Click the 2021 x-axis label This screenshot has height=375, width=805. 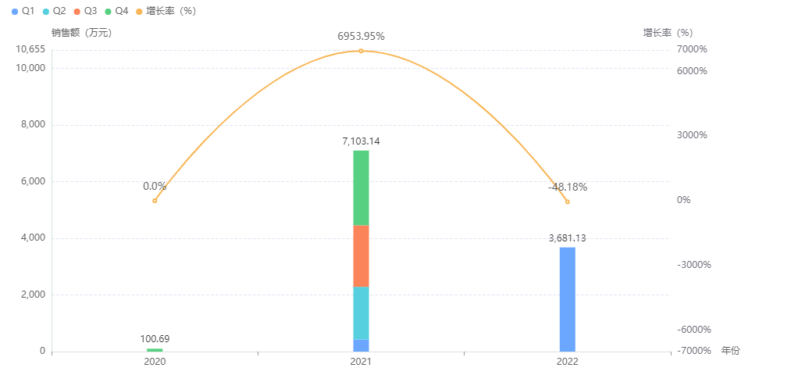click(361, 362)
